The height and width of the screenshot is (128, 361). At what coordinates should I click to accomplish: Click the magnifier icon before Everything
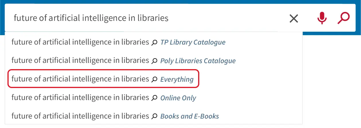[x=154, y=79]
